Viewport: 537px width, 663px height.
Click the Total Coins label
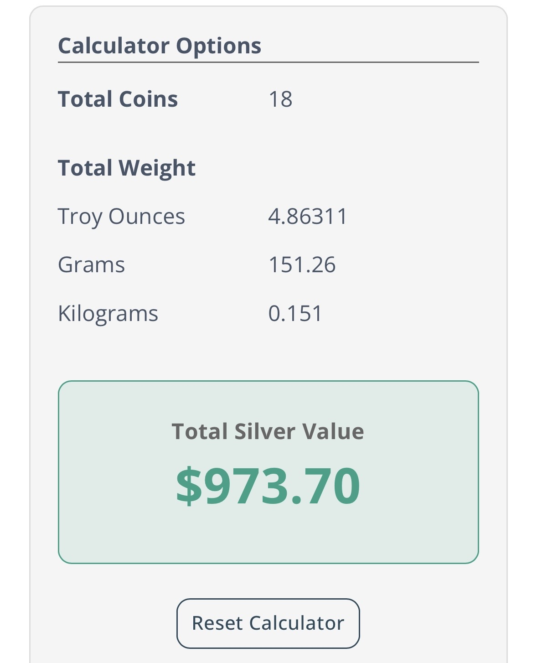118,99
